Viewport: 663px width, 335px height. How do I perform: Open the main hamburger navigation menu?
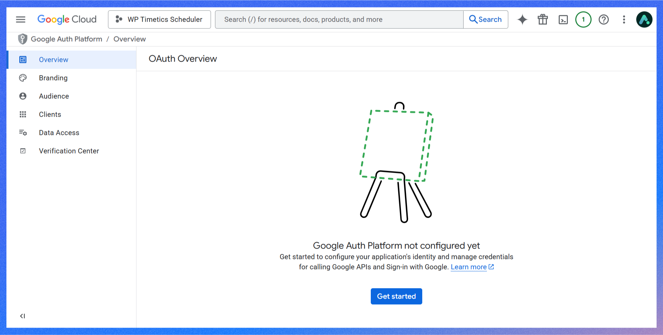pos(21,20)
